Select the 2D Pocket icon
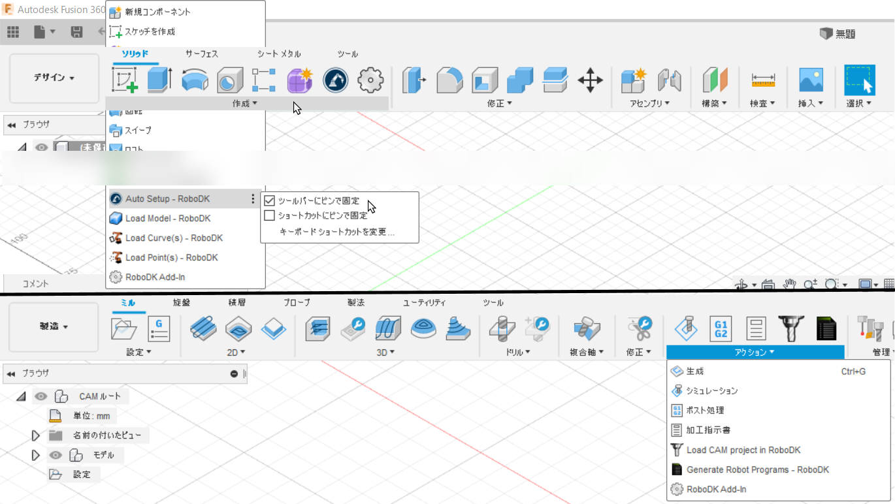Screen dimensions: 895x504 (238, 328)
